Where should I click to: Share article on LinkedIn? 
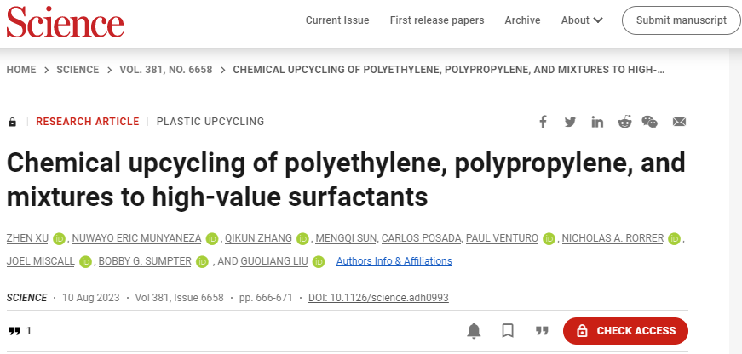click(x=597, y=122)
